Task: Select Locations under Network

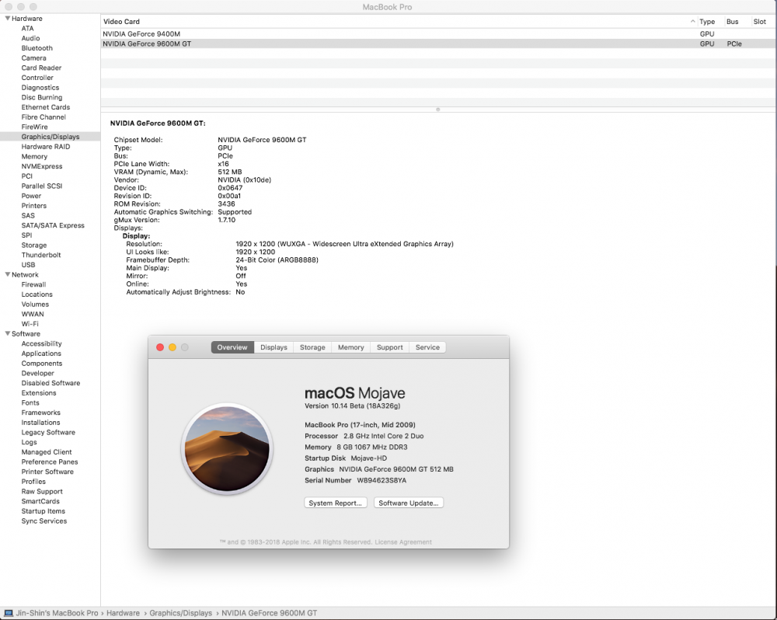Action: tap(37, 294)
